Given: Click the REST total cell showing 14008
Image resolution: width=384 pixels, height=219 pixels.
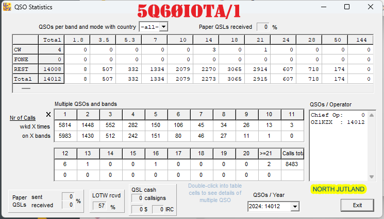Looking at the screenshot, I should (51, 69).
